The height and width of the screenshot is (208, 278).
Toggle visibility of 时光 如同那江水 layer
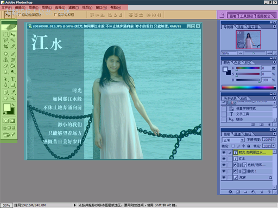[224, 153]
